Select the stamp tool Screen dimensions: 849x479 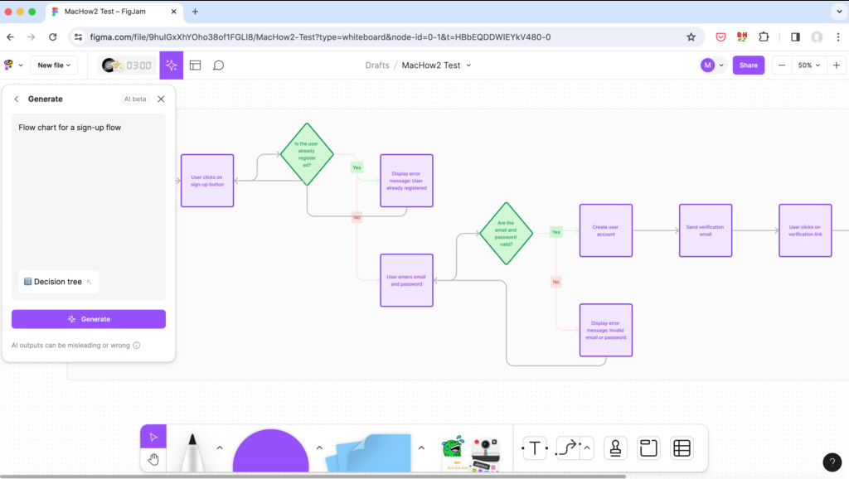coord(615,448)
